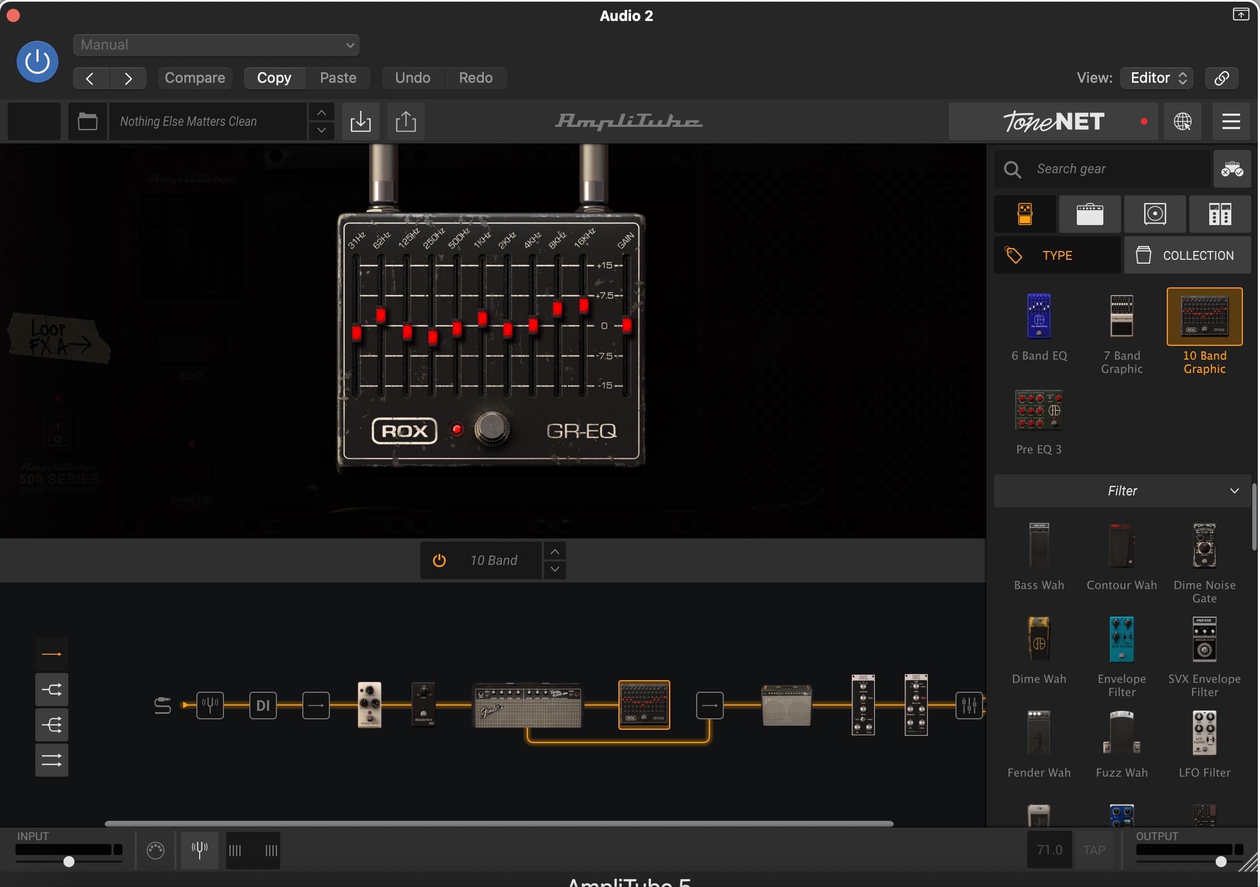Viewport: 1260px width, 887px height.
Task: Collapse the Filter section header
Action: coord(1122,491)
